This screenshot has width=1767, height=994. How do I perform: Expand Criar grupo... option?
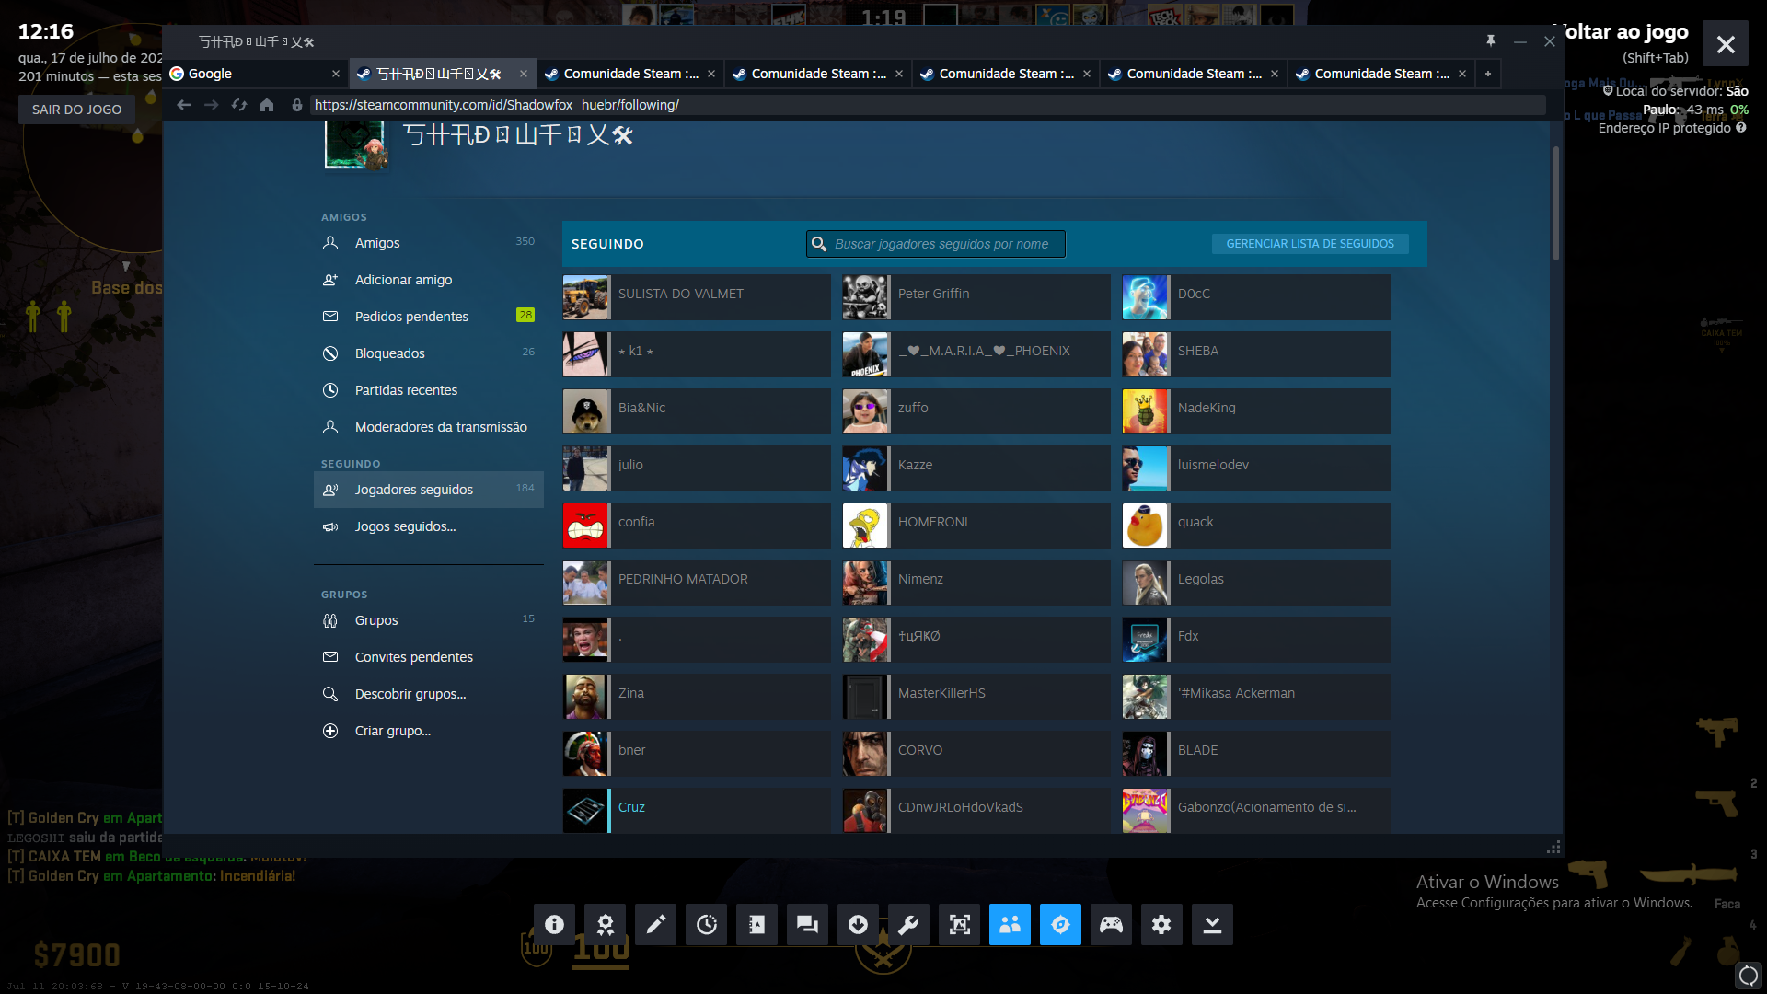click(392, 731)
